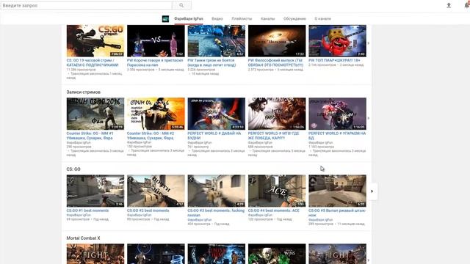This screenshot has height=264, width=470.
Task: Open the PW 'VS' пвп video thumbnail
Action: 156,41
